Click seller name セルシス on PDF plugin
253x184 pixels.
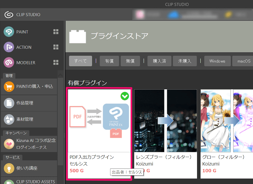(x=78, y=164)
